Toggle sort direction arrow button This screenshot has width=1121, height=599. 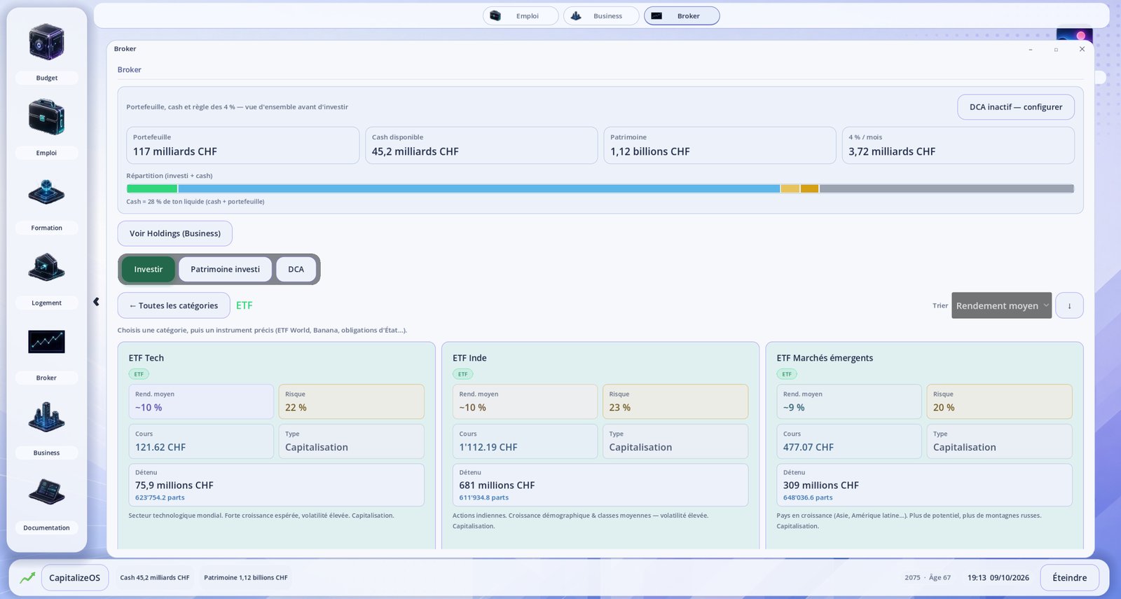coord(1069,305)
